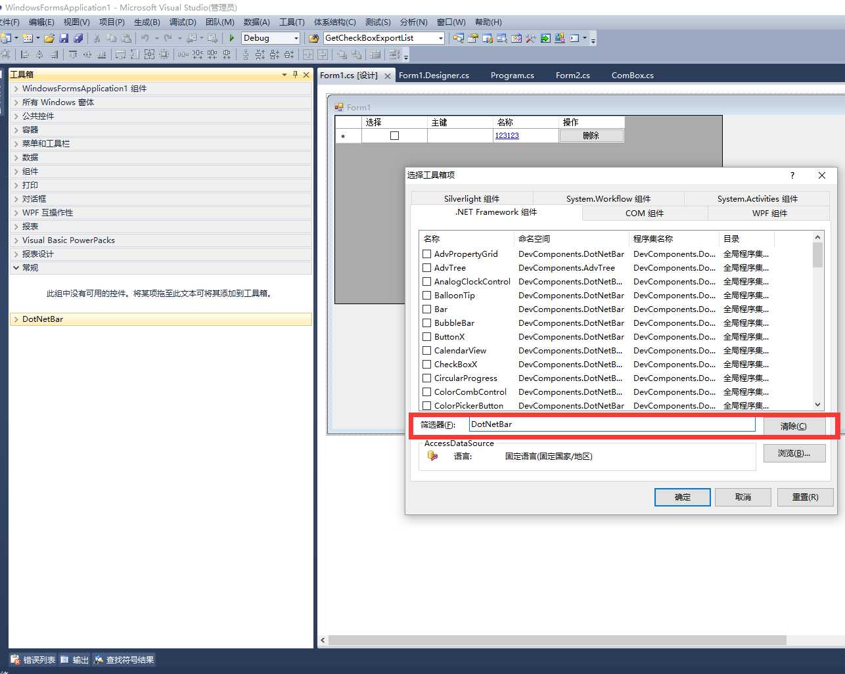Viewport: 845px width, 674px height.
Task: Click the 清除(C) filter button
Action: coord(794,426)
